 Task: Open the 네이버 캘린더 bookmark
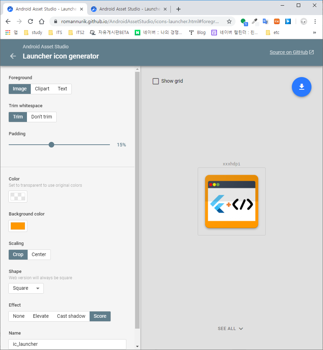coord(234,33)
